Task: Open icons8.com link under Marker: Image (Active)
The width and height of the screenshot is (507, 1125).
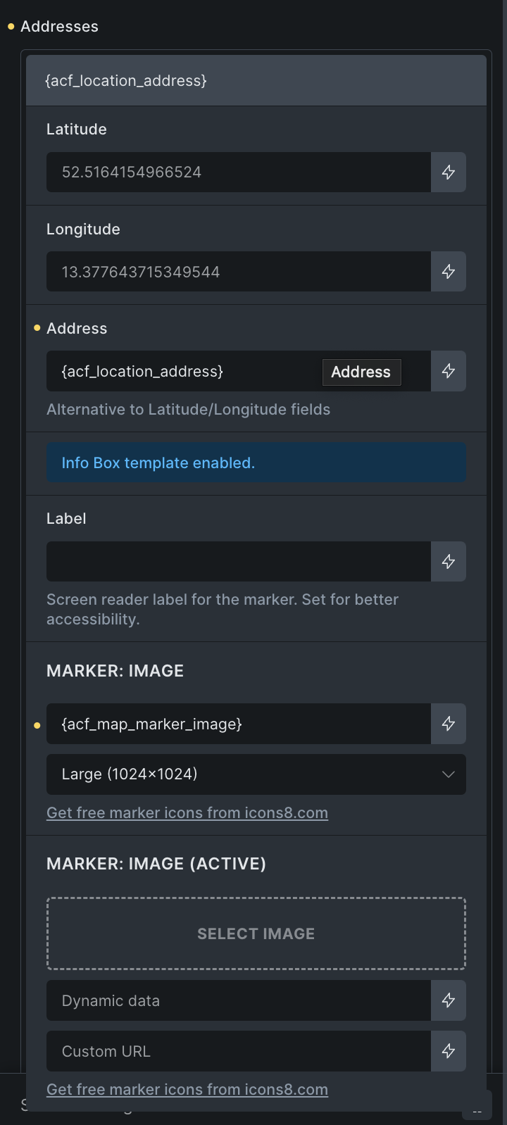Action: click(x=187, y=1089)
